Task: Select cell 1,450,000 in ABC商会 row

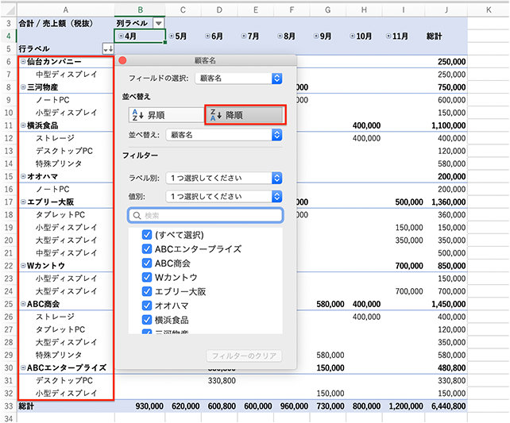Action: coord(446,304)
